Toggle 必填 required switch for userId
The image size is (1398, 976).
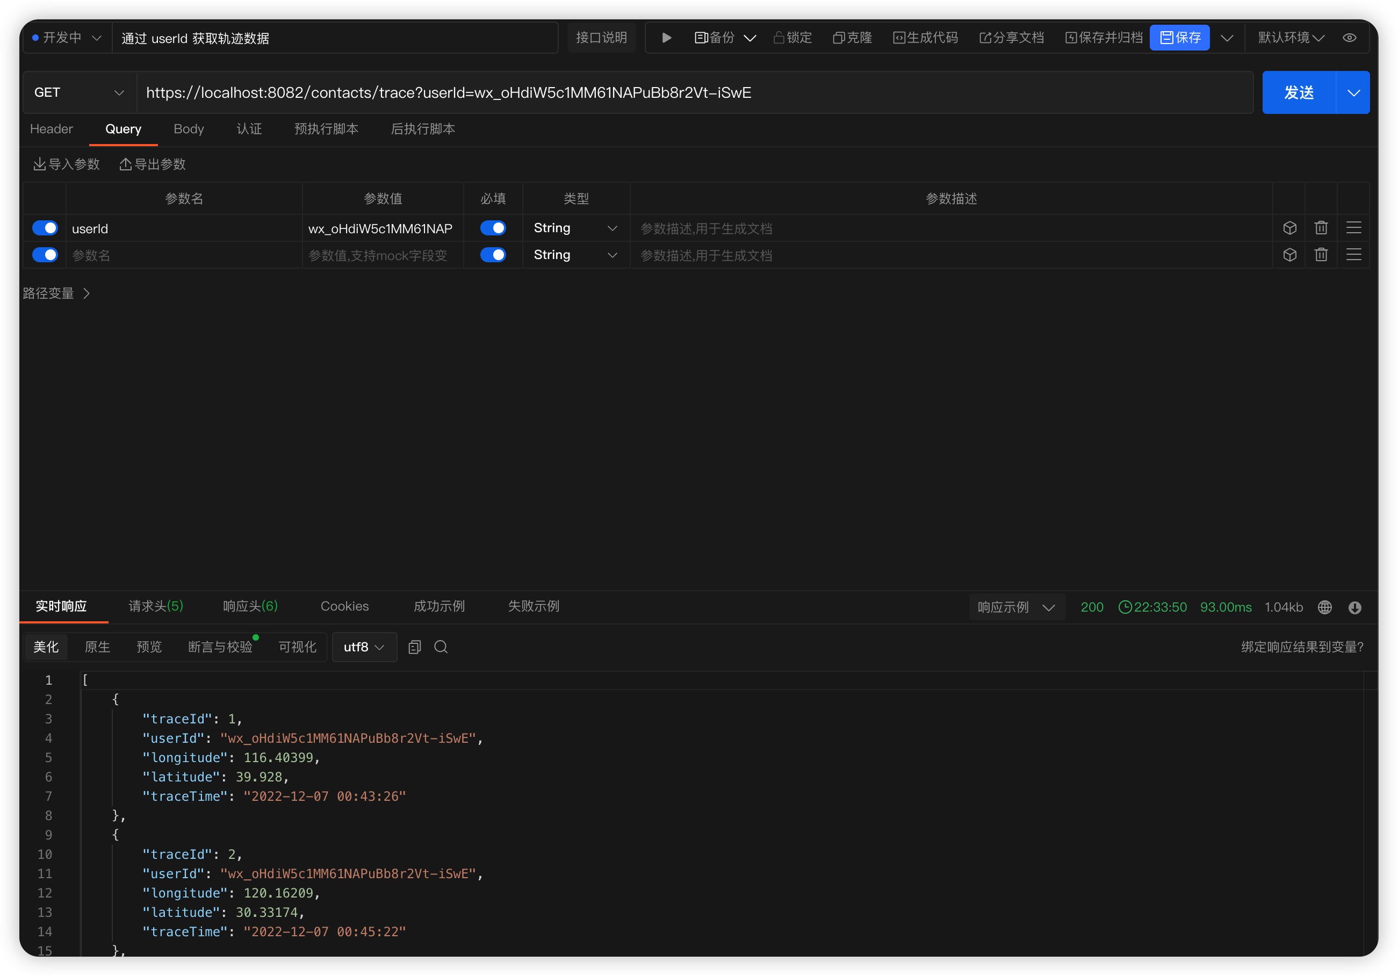pyautogui.click(x=493, y=228)
